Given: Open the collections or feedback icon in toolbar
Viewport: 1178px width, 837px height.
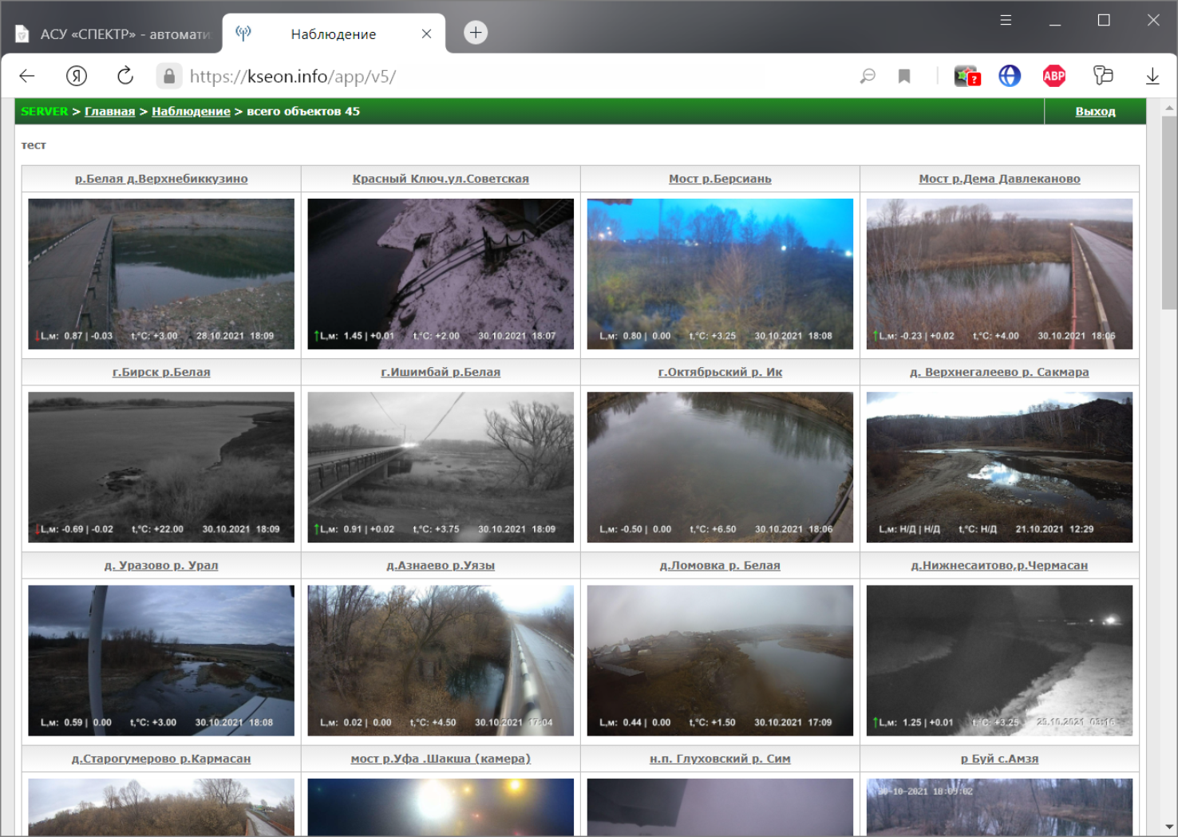Looking at the screenshot, I should (1103, 76).
